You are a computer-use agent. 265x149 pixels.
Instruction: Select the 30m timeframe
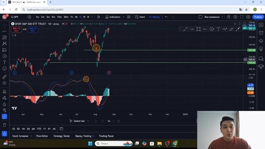pyautogui.click(x=66, y=17)
